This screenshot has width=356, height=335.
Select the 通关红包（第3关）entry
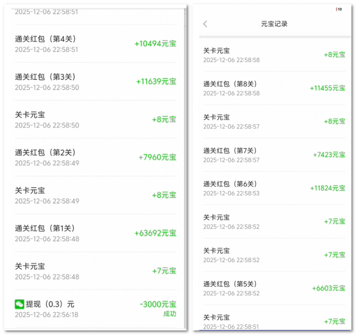click(x=45, y=77)
